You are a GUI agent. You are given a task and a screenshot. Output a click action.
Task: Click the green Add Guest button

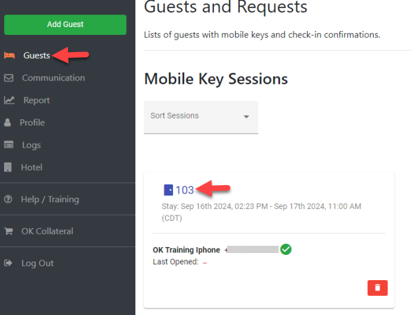click(x=65, y=24)
